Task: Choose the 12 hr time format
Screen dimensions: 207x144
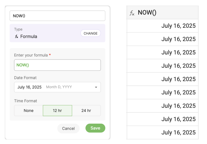Action: [57, 111]
